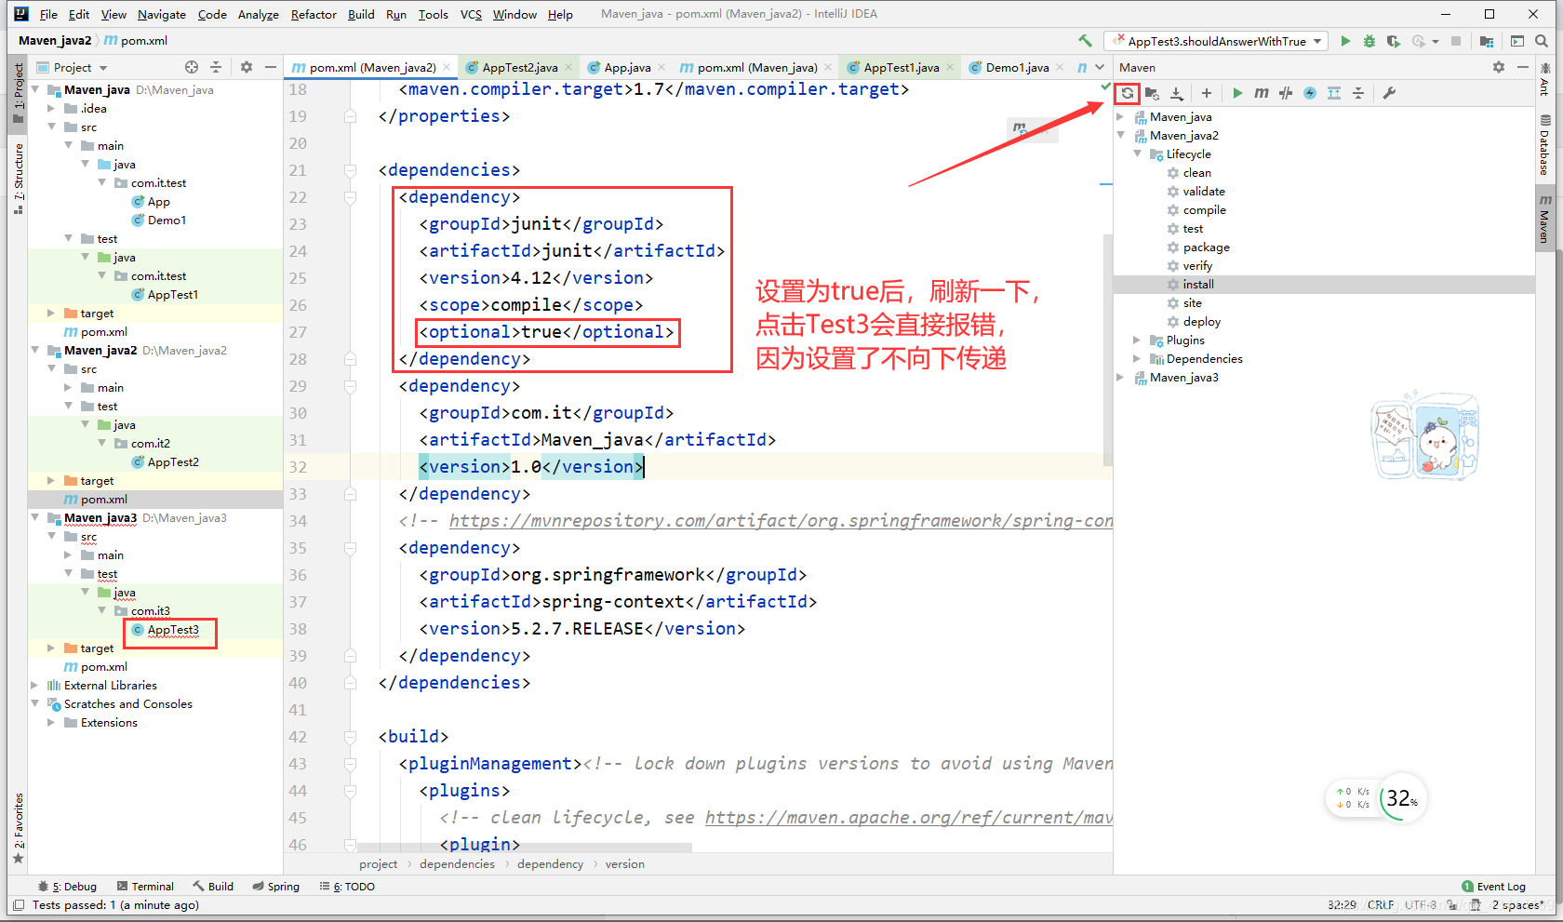
Task: Click the Download Sources icon in Maven panel
Action: click(1176, 93)
